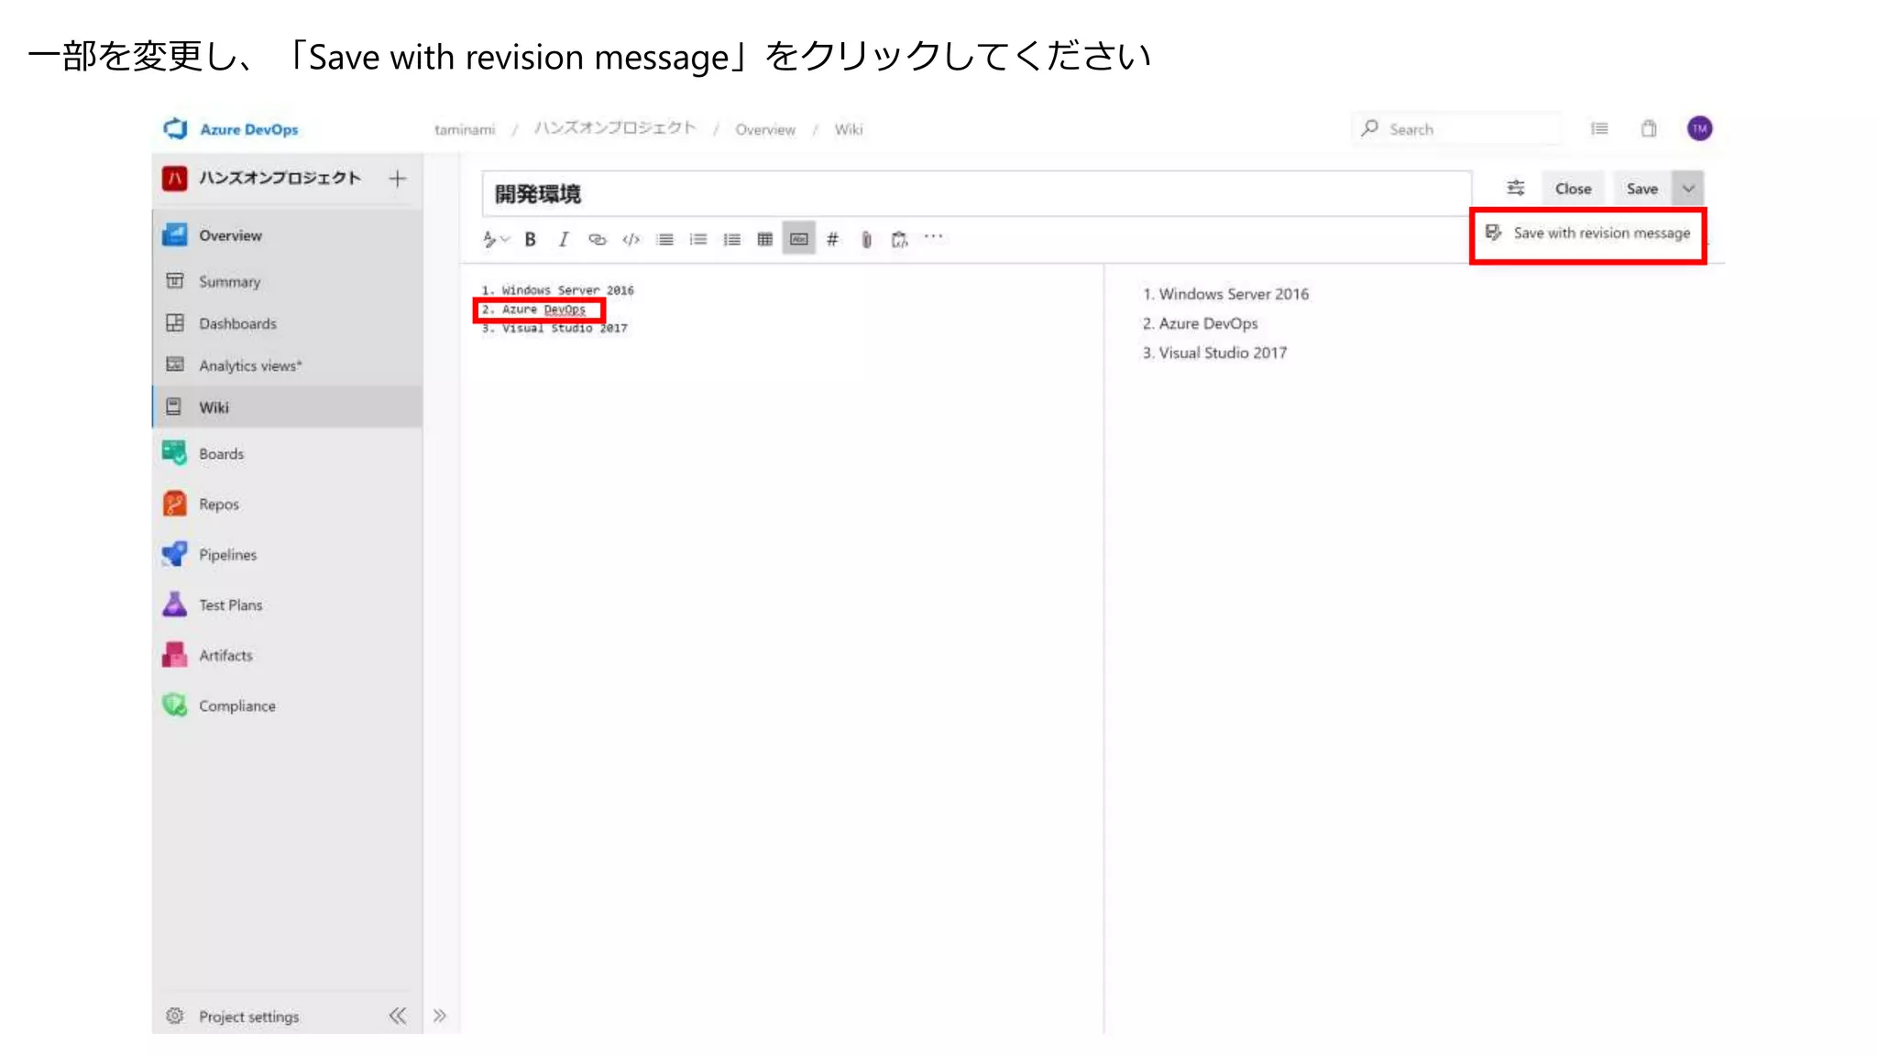Toggle bold formatting in wiki toolbar
The height and width of the screenshot is (1055, 1877).
pos(530,239)
